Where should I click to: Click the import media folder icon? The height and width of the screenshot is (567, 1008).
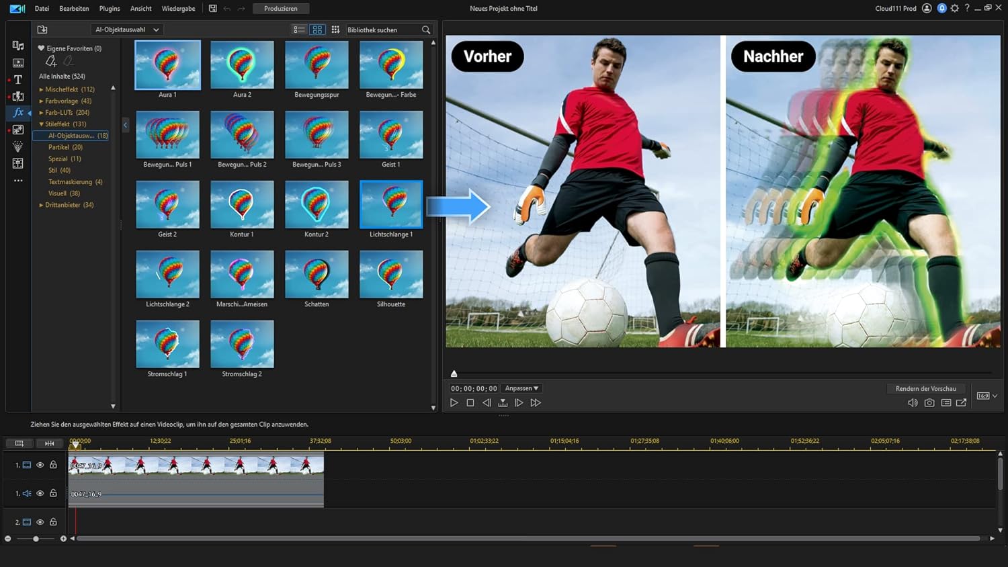[42, 30]
